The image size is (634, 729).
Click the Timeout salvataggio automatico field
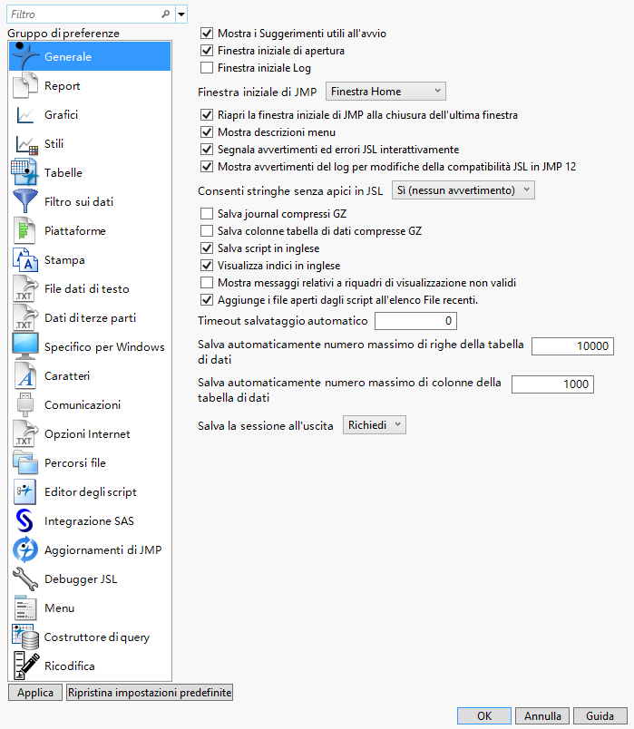(415, 321)
